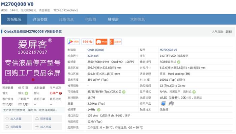
Task: Click the 人气指数: 2585 popularity text
Action: (x=222, y=32)
